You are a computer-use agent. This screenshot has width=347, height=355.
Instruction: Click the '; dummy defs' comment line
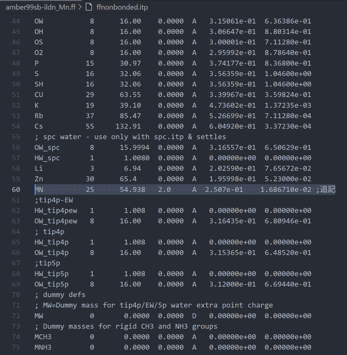[x=60, y=295]
